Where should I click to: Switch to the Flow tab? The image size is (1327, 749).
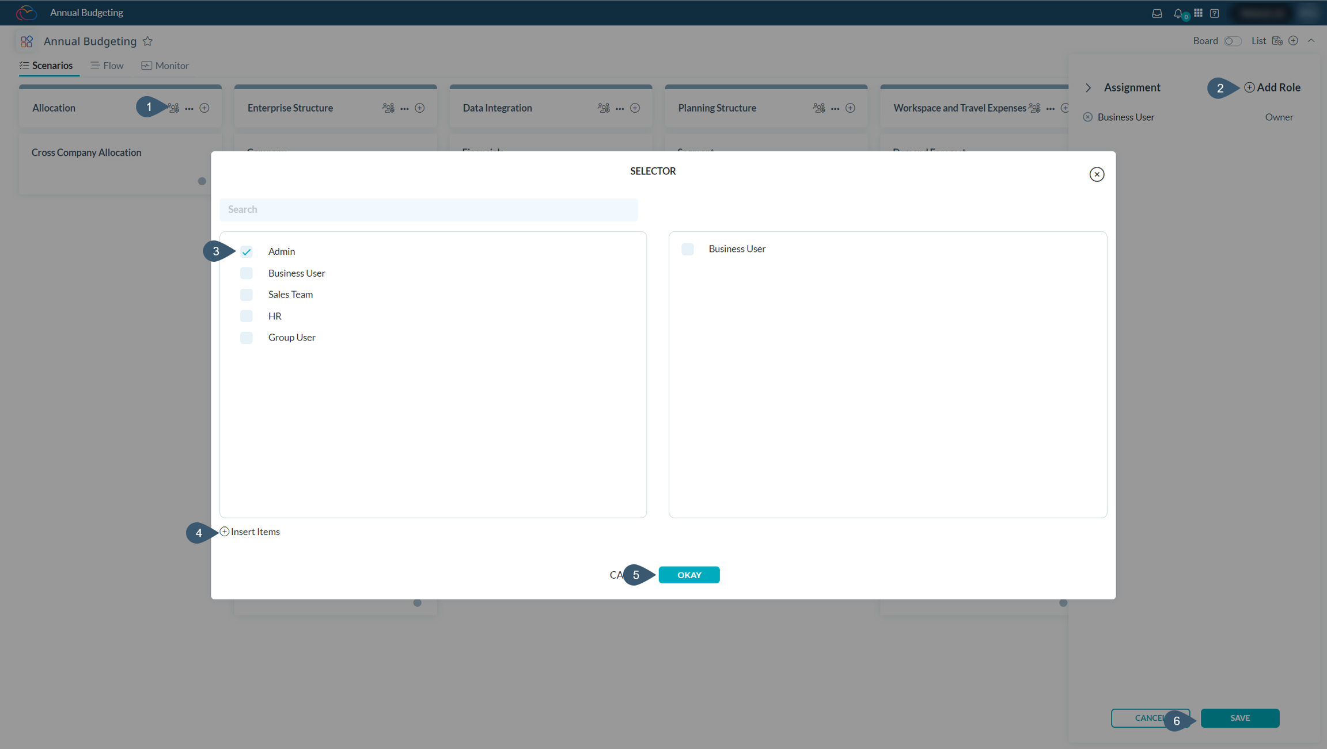pos(107,66)
